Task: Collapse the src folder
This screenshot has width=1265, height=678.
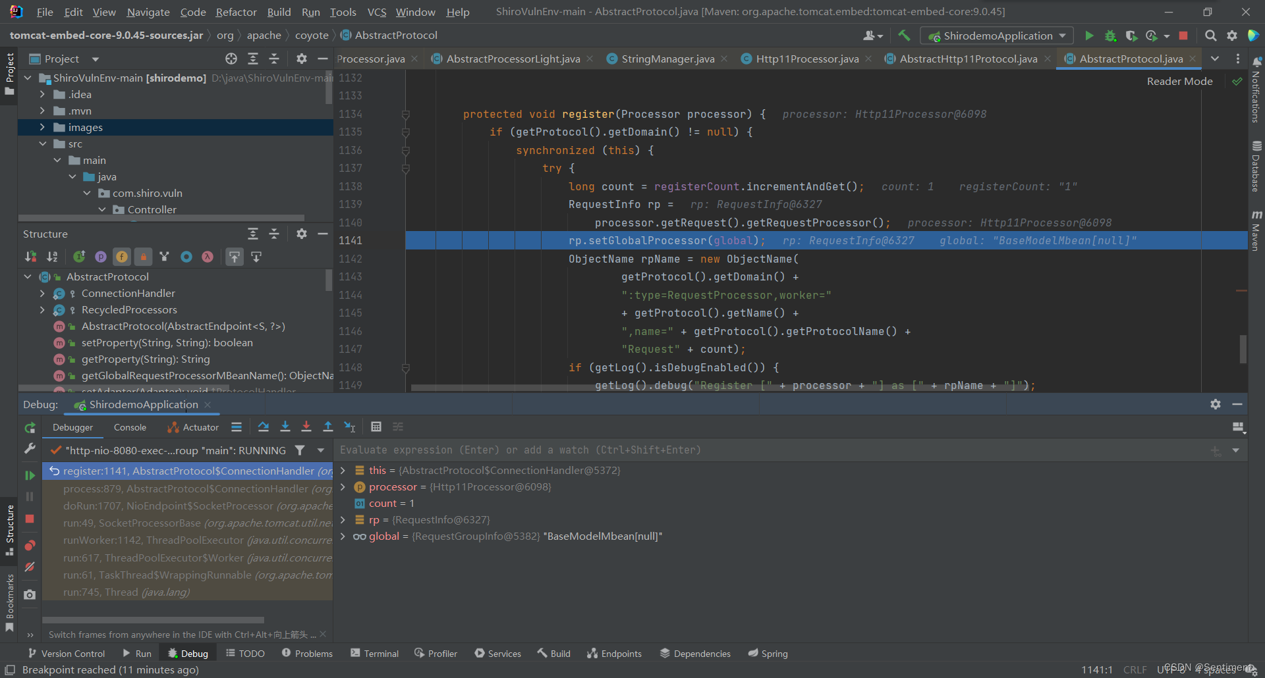Action: (43, 143)
